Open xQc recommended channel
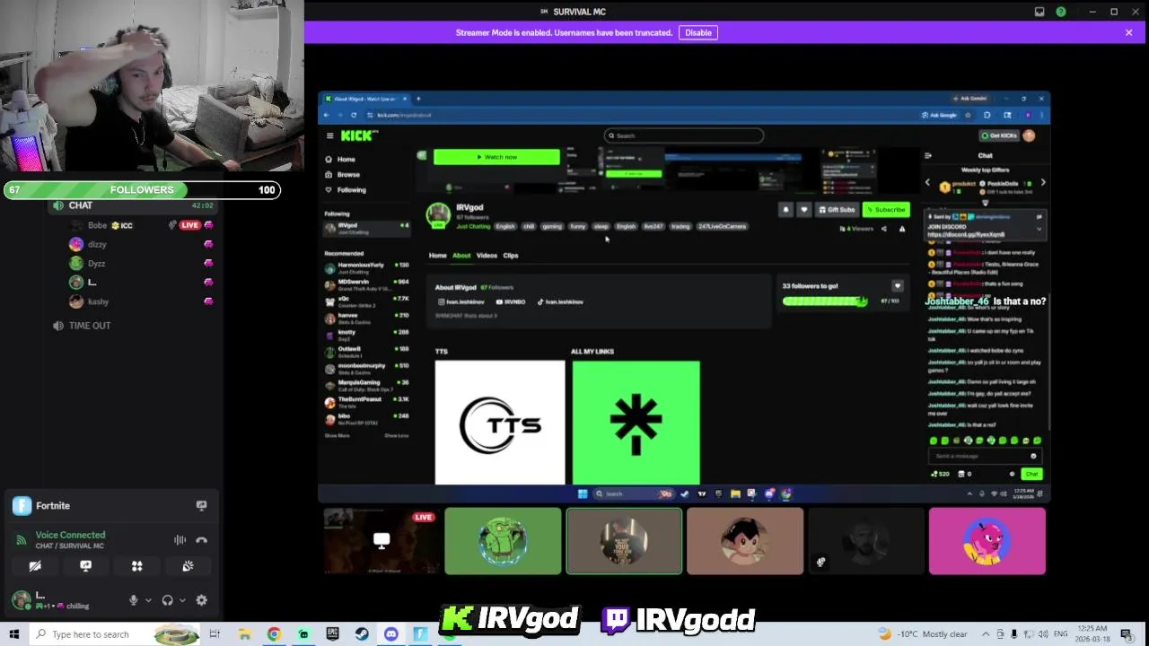The height and width of the screenshot is (646, 1149). pos(366,301)
